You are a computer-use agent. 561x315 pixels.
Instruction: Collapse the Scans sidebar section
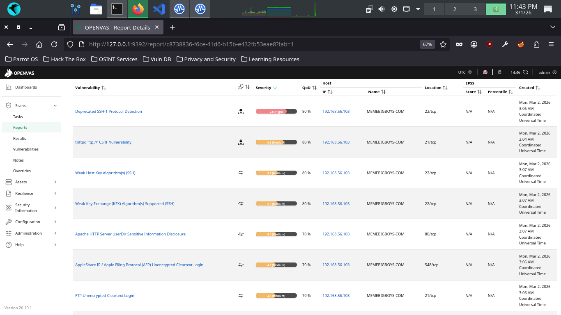(55, 106)
